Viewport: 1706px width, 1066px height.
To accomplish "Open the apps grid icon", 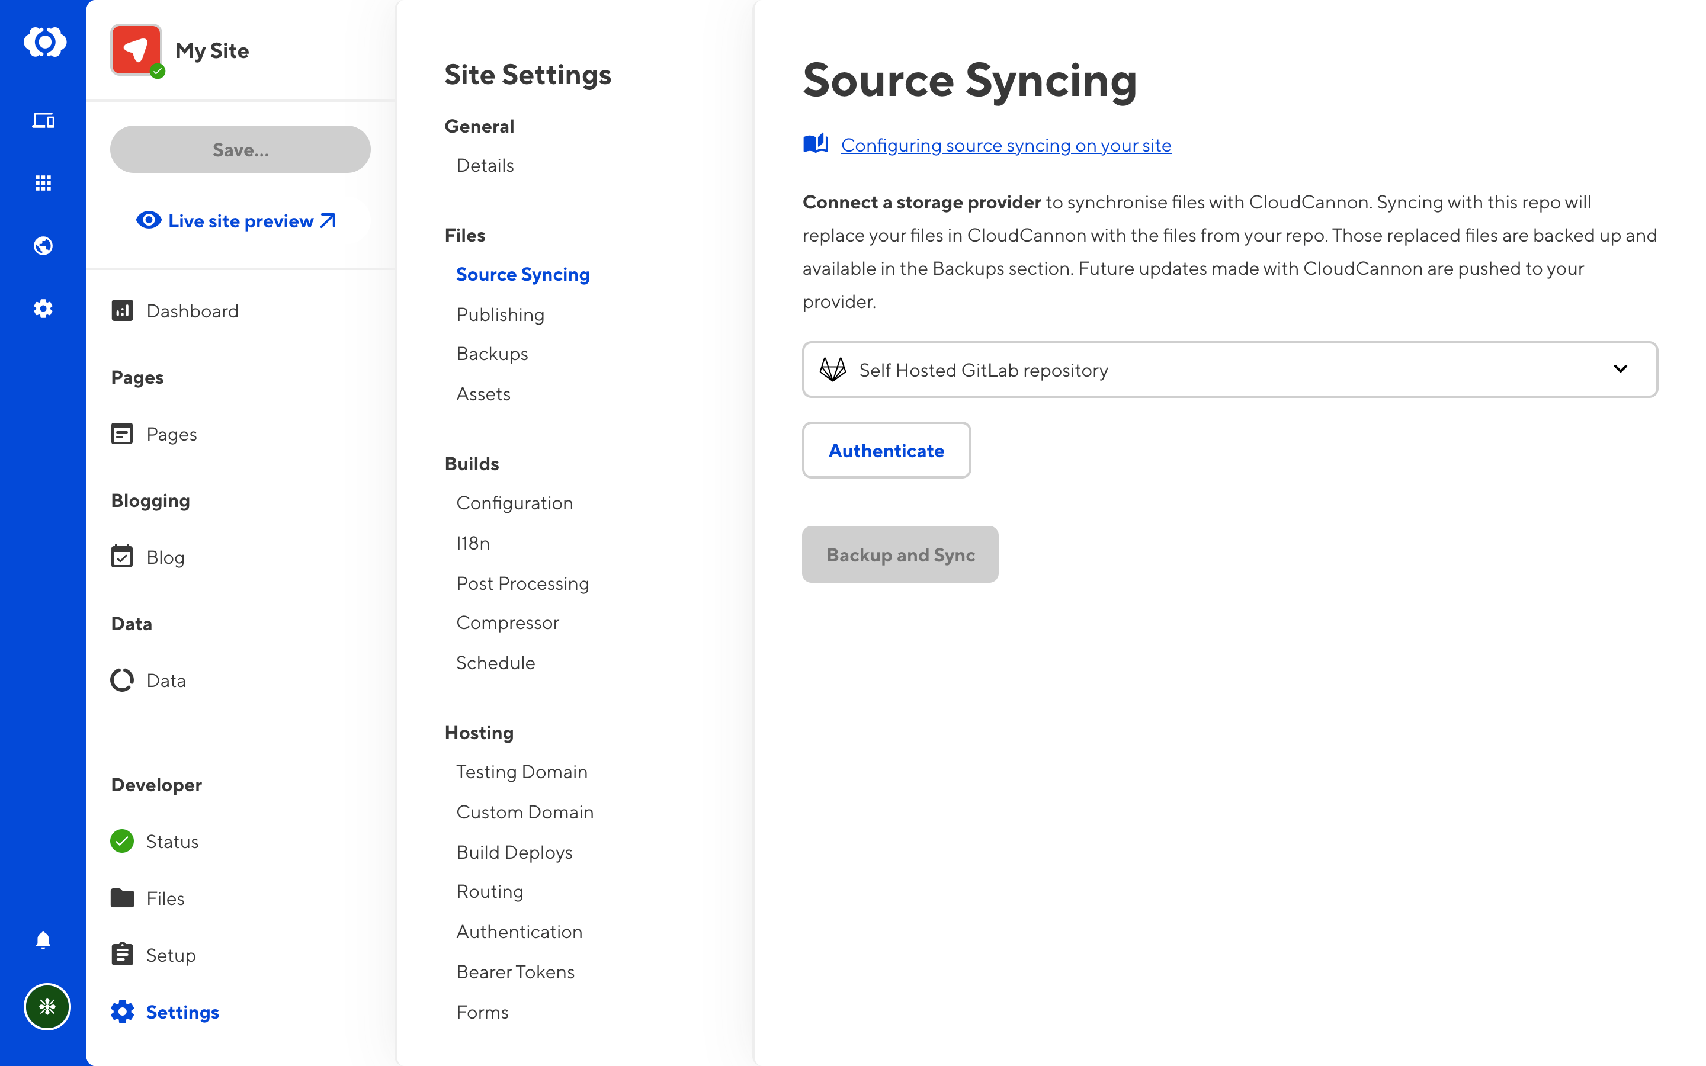I will pos(44,184).
